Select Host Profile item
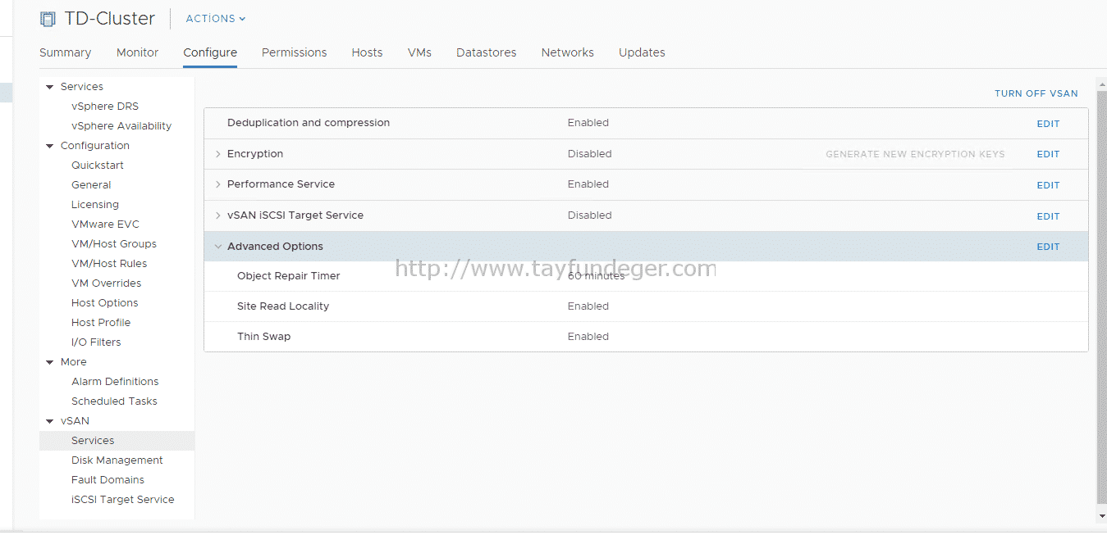 tap(101, 323)
